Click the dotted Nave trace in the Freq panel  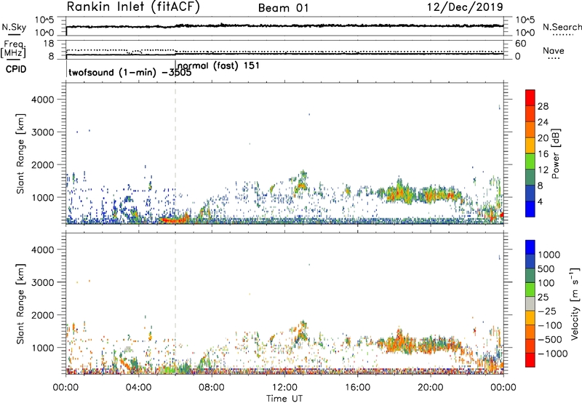(x=284, y=51)
